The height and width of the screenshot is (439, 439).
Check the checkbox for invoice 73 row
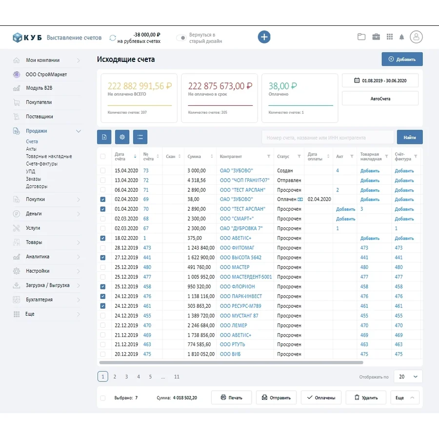(102, 171)
